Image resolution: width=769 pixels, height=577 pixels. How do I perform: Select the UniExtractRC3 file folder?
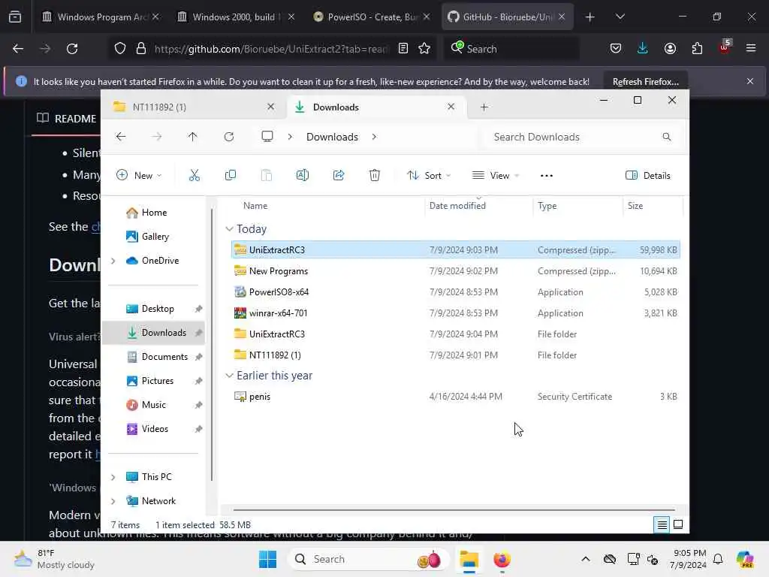point(455,334)
